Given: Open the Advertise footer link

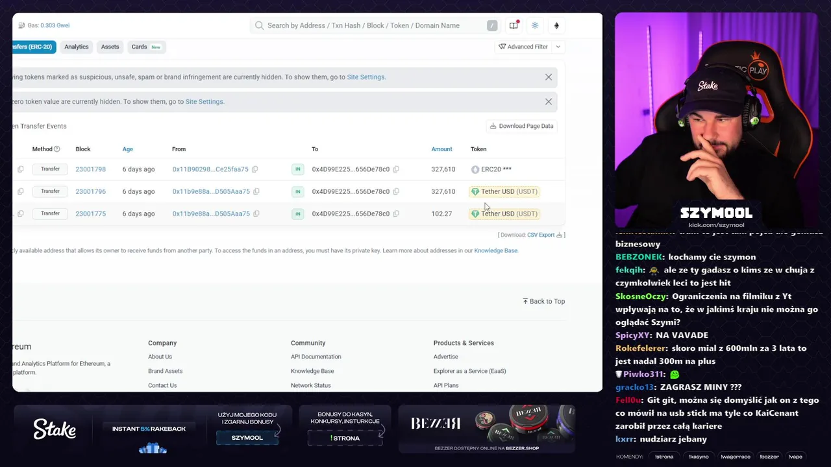Looking at the screenshot, I should (445, 357).
